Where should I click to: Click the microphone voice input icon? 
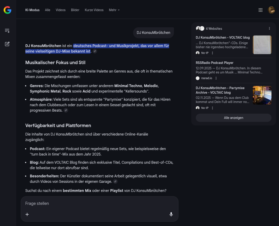(171, 214)
